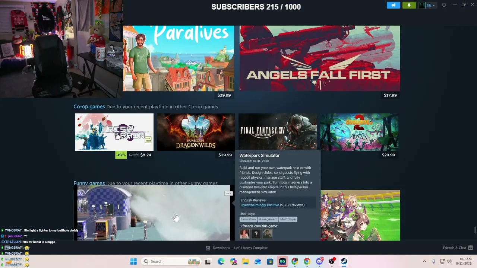Click the -67% discount price for Risk of Rain 2
This screenshot has width=477, height=268.
coord(121,155)
